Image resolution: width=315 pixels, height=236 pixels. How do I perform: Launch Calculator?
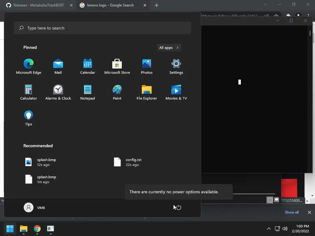point(29,92)
